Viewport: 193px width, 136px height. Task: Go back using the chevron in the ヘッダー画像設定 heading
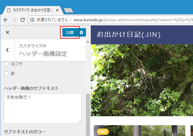pyautogui.click(x=7, y=50)
